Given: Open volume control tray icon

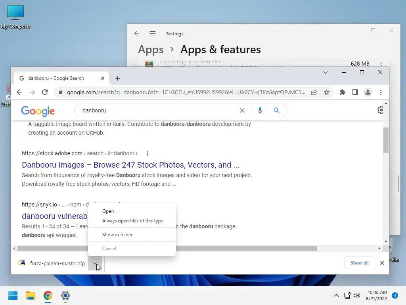Looking at the screenshot, I should point(357,295).
